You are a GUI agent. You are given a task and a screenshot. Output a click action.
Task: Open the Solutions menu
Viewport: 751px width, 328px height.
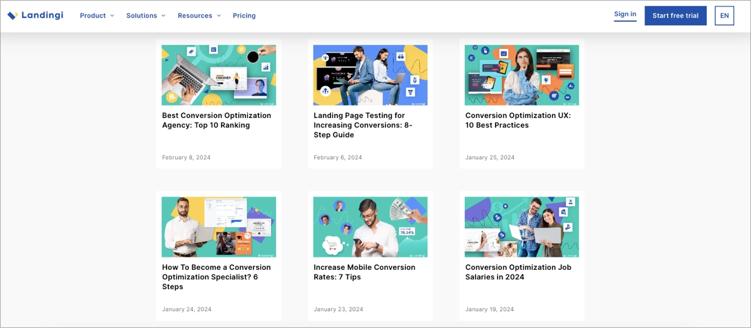141,16
